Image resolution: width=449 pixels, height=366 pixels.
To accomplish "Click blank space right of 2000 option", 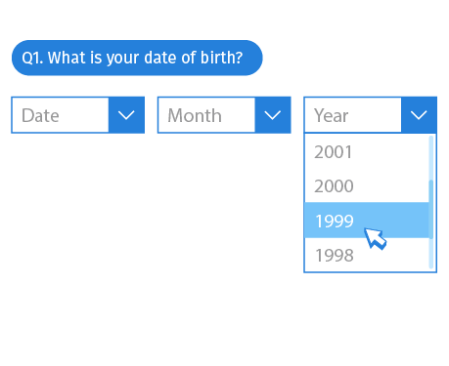I will coord(391,185).
